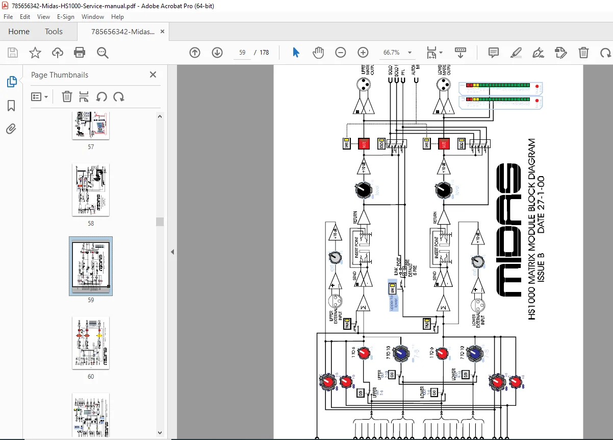Select the arrow selection tool
The width and height of the screenshot is (613, 440).
[x=296, y=53]
